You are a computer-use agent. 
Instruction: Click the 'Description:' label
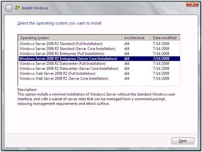tap(27, 90)
